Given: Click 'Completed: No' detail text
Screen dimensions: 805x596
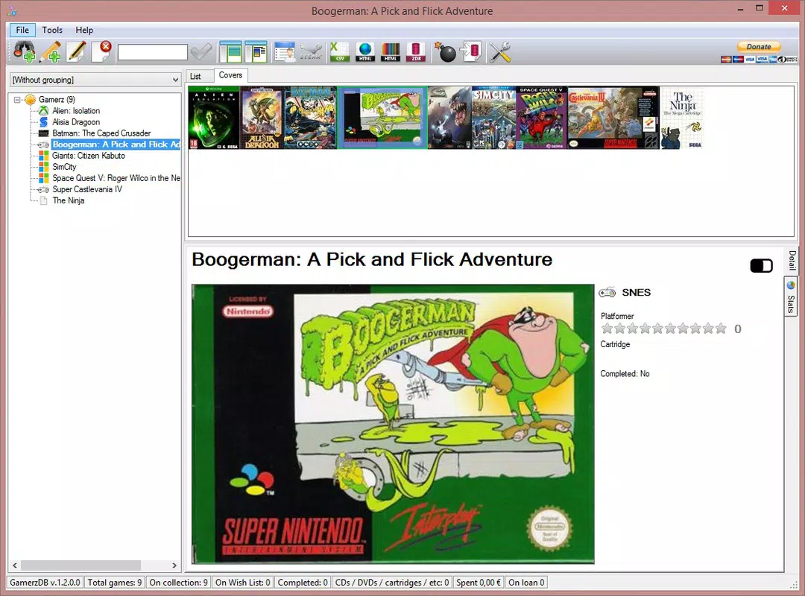Looking at the screenshot, I should 625,374.
